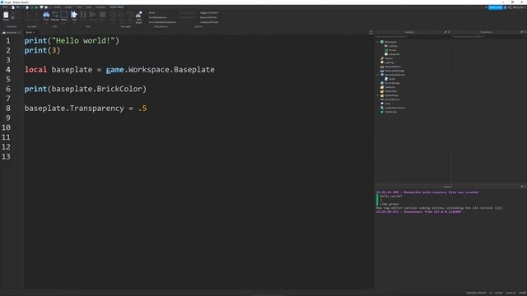The image size is (527, 296).
Task: Click the ReplicatedFirst icon
Action: point(382,67)
